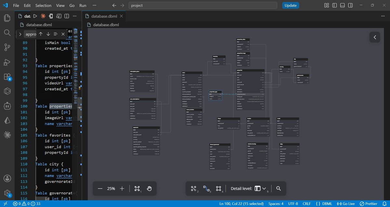
Task: Close the find widget
Action: (x=63, y=34)
